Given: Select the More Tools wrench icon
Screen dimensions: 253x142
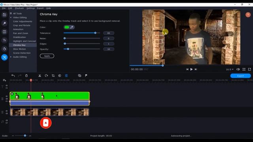Looking at the screenshot, I should click(4, 57).
